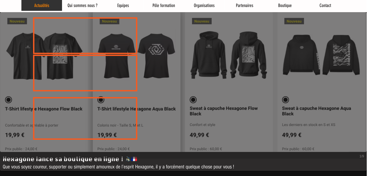
Task: Select Organisations in the navigation bar
Action: 204,5
